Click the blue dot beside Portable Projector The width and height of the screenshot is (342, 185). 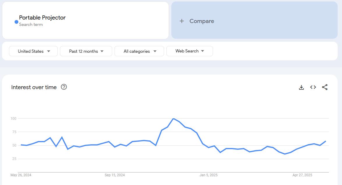[x=16, y=22]
